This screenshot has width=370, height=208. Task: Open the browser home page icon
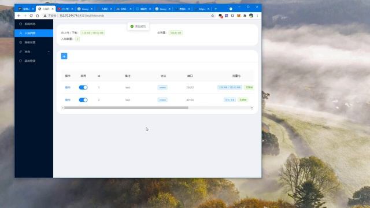point(37,16)
